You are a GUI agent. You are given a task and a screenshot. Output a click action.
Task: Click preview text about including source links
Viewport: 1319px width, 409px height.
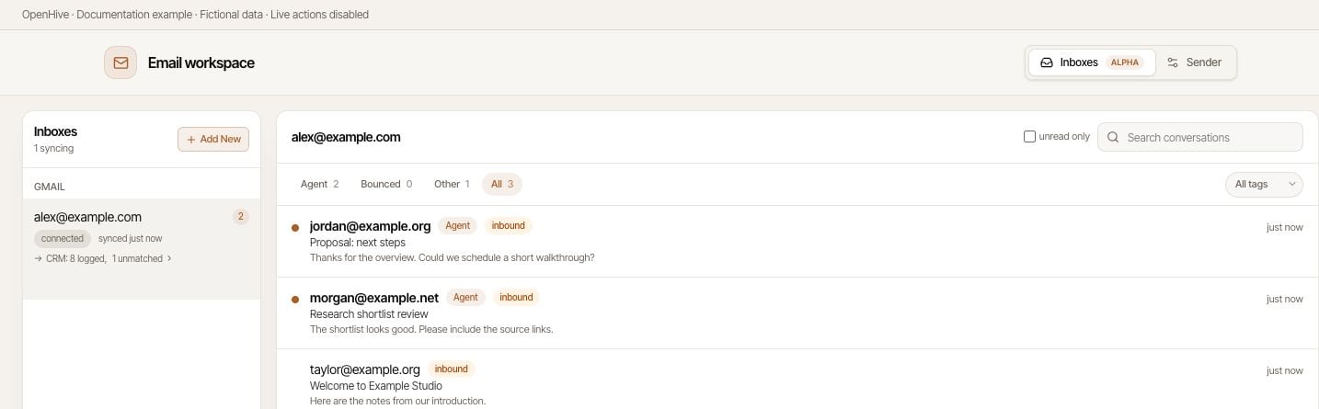(x=431, y=329)
